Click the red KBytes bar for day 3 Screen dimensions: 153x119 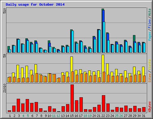(18, 105)
